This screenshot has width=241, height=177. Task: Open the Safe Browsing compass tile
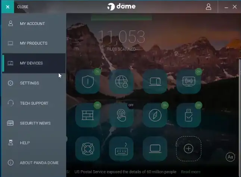tap(155, 115)
